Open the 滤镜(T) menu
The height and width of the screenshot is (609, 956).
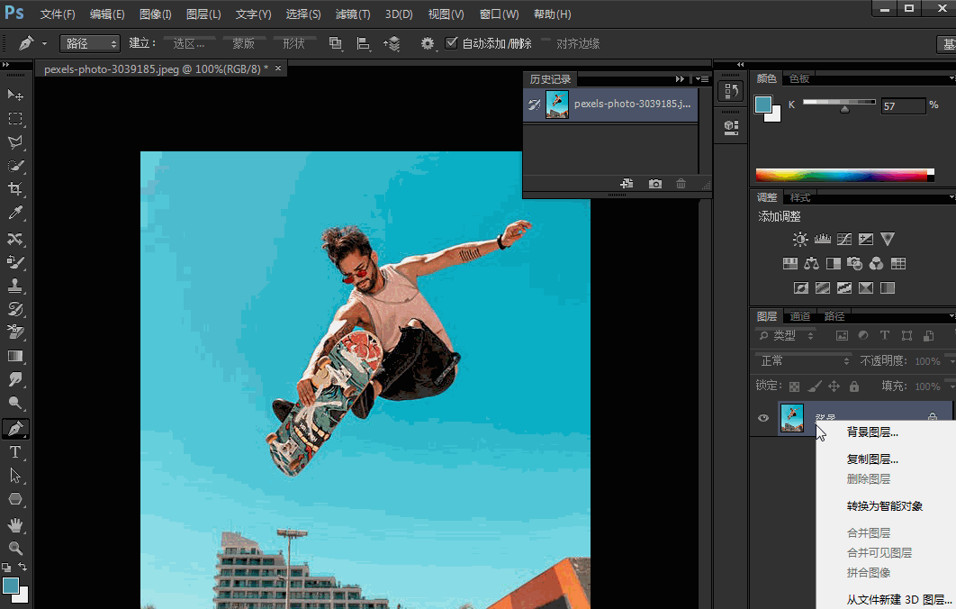click(352, 14)
